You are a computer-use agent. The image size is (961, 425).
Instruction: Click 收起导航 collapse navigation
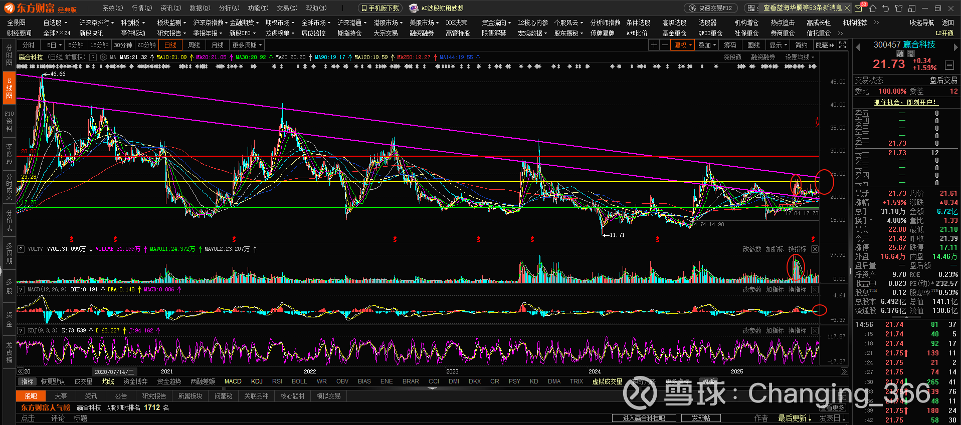[x=922, y=23]
